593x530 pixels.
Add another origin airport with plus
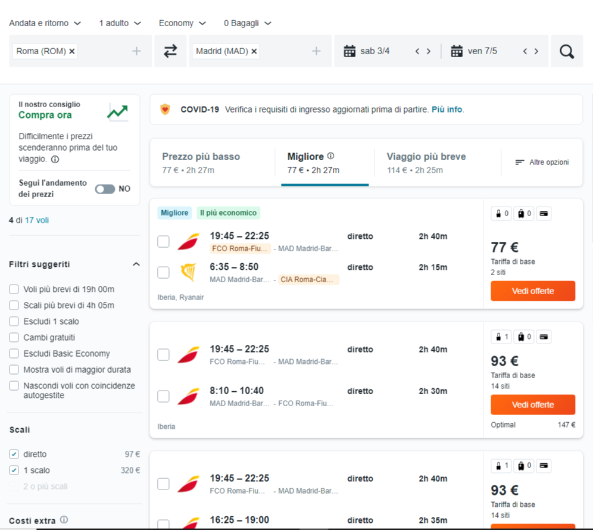tap(136, 51)
